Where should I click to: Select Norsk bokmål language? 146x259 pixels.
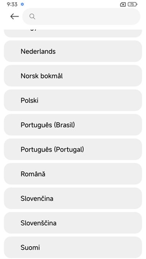[73, 76]
